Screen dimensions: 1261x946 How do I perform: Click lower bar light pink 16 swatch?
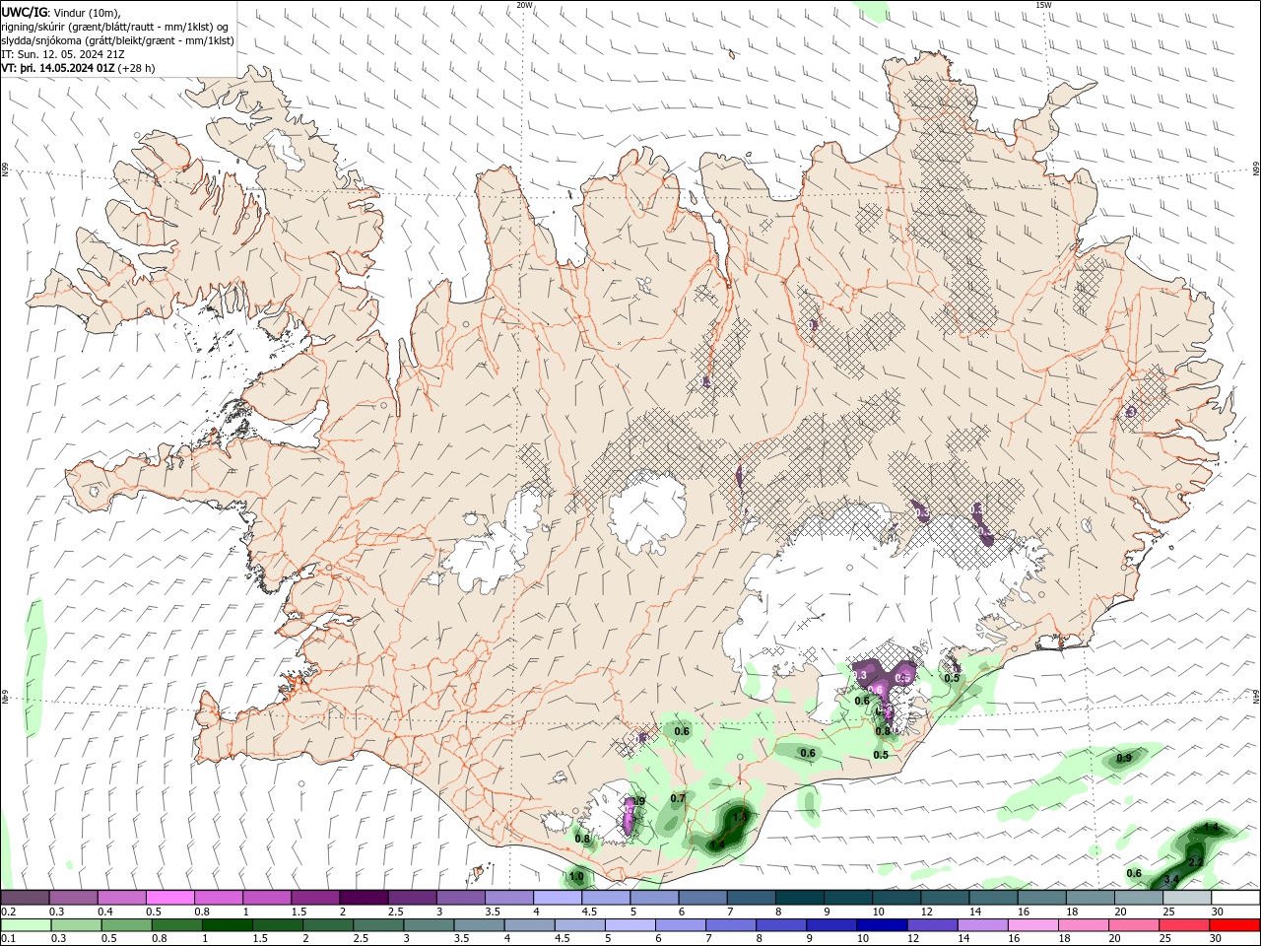[x=1033, y=925]
